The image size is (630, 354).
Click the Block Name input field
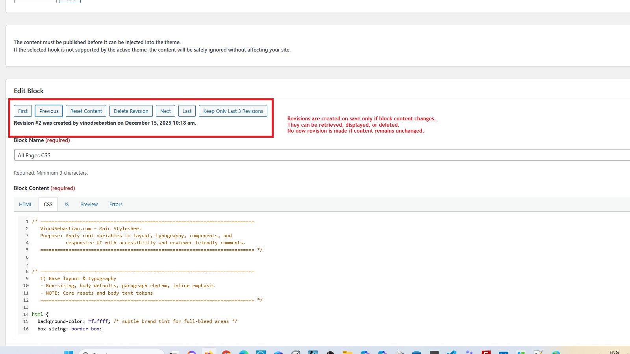pyautogui.click(x=315, y=155)
